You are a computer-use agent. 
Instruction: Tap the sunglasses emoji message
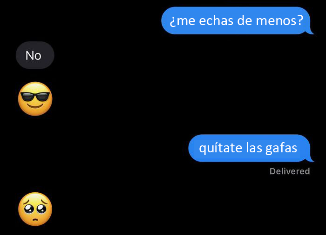click(x=35, y=99)
